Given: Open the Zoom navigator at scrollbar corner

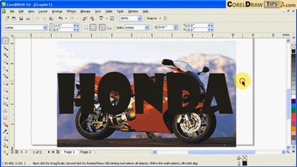Looking at the screenshot, I should [288, 152].
